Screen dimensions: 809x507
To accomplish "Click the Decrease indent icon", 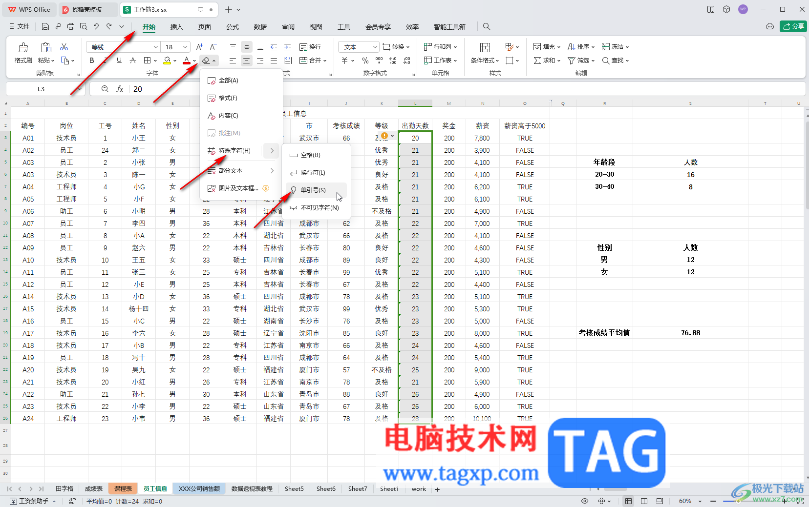I will (274, 47).
